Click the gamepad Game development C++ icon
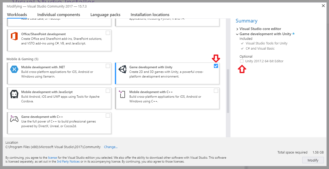The width and height of the screenshot is (329, 169). click(14, 119)
